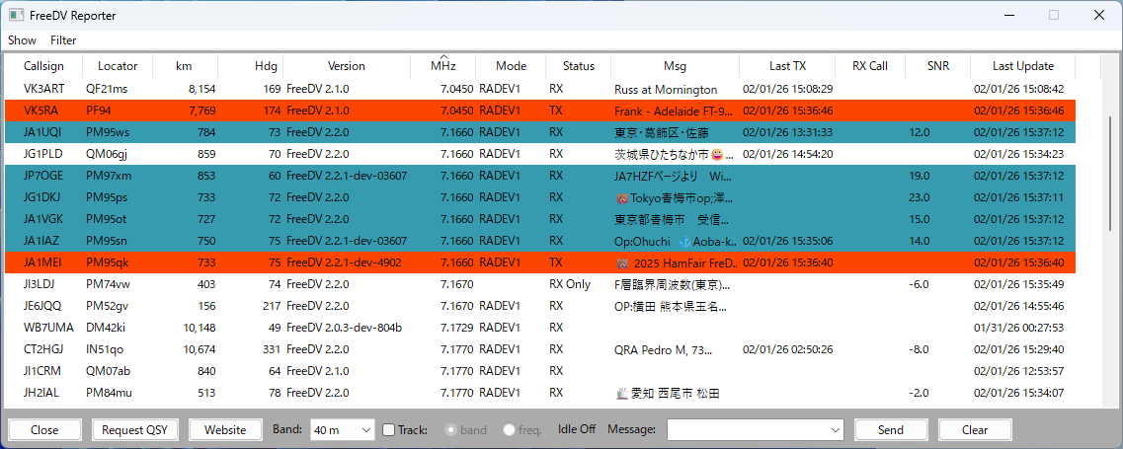1123x449 pixels.
Task: Click the version 'FreeDV 2.0.3-dev-804b'
Action: tap(344, 328)
